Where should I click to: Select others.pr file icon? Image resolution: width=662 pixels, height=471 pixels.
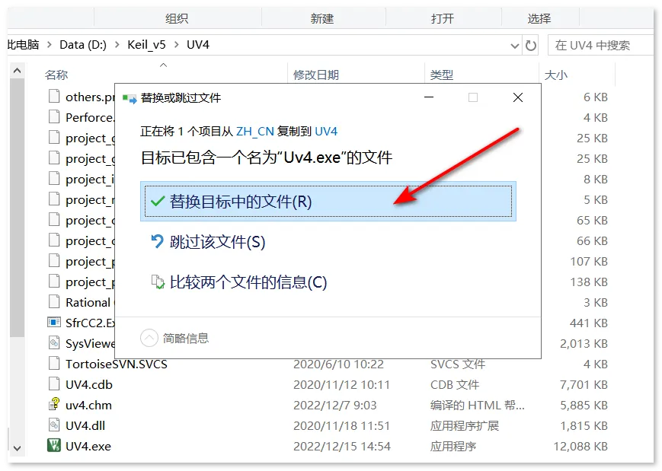54,97
